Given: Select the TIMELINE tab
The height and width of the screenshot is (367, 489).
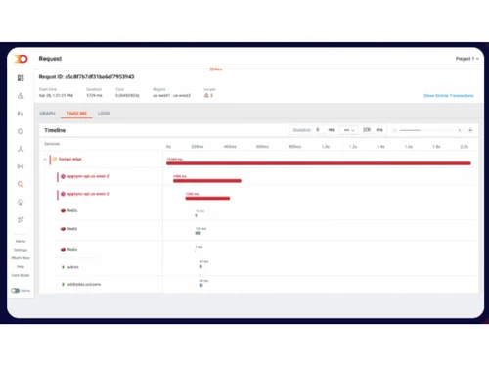Looking at the screenshot, I should [x=76, y=114].
